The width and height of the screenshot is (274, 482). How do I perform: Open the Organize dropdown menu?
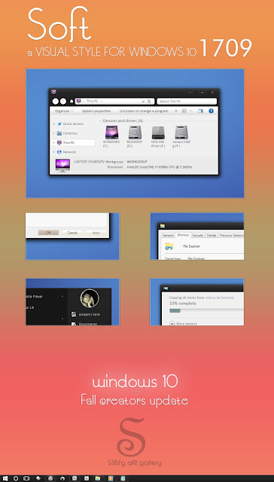click(x=63, y=111)
